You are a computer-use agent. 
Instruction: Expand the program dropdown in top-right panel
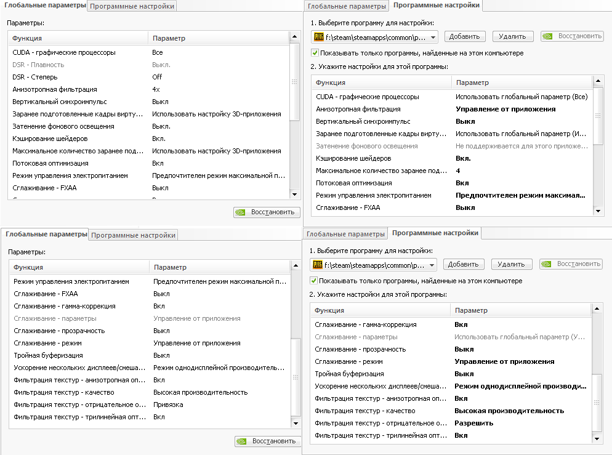[433, 37]
